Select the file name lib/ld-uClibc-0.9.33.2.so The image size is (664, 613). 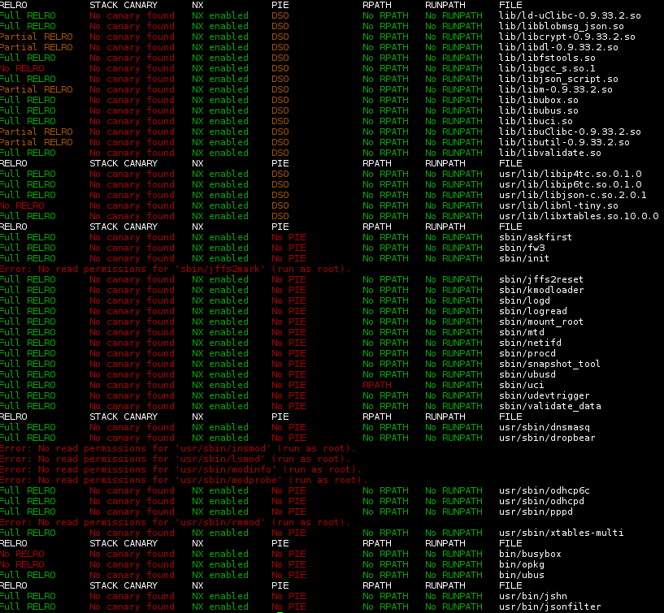pyautogui.click(x=570, y=15)
